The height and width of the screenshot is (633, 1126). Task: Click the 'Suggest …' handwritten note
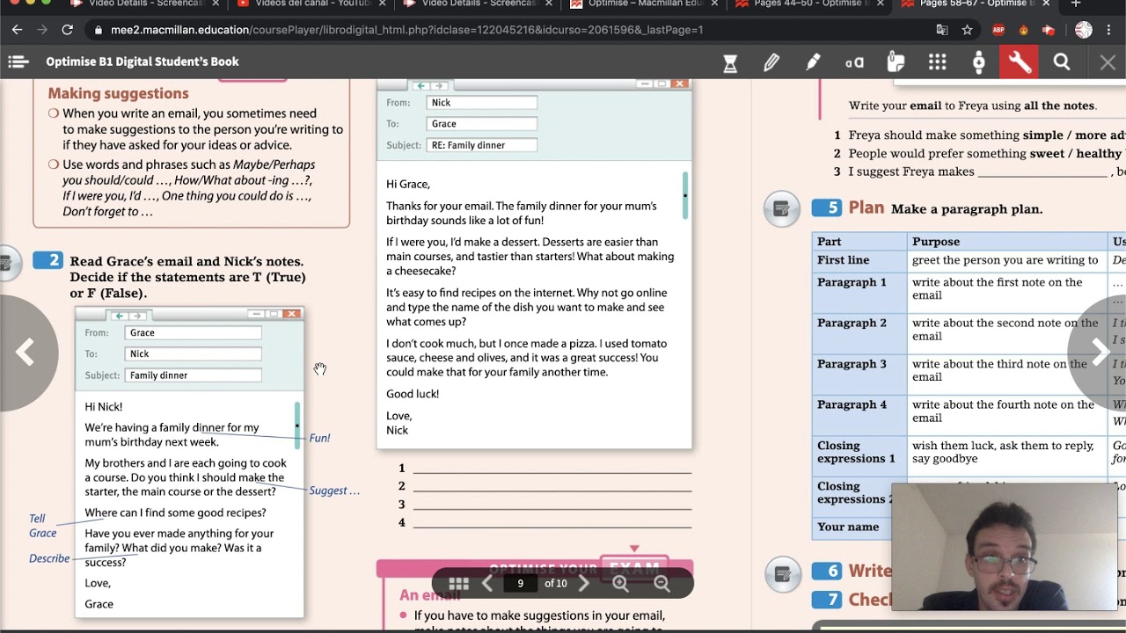click(334, 491)
